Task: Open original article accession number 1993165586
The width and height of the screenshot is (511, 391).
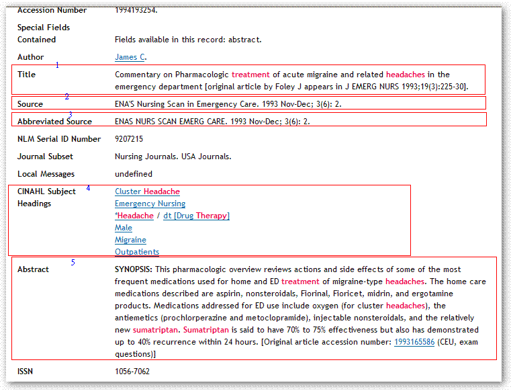Action: pos(414,342)
